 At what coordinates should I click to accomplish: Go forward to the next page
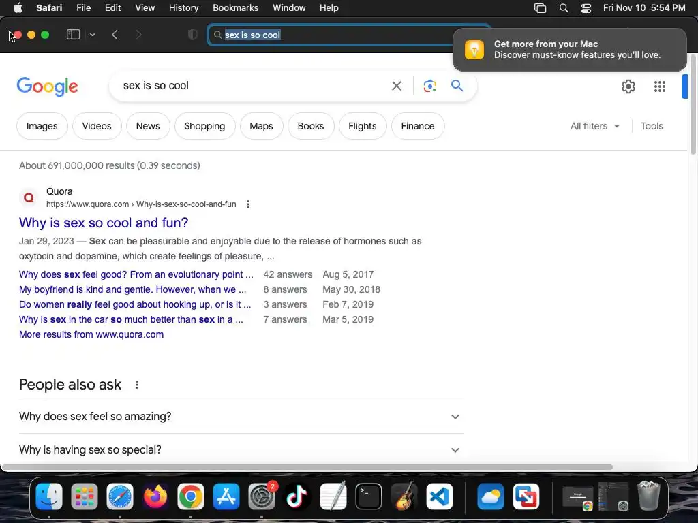tap(138, 35)
